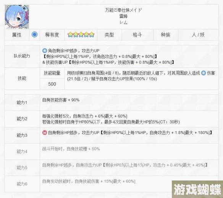Click the 技能能量 header cell
The width and height of the screenshot is (223, 198).
[x=52, y=73]
